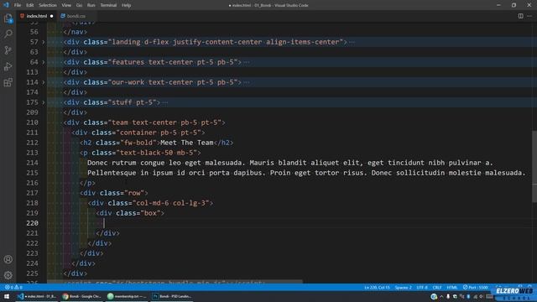Click the class value "row" on line 217
This screenshot has height=302, width=537.
(134, 193)
